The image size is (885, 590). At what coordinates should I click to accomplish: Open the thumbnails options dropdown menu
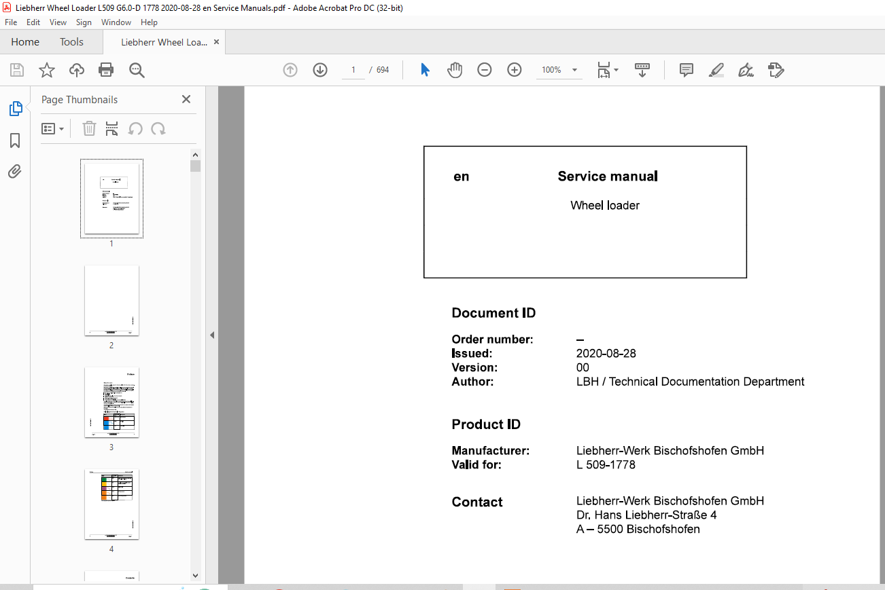(52, 128)
